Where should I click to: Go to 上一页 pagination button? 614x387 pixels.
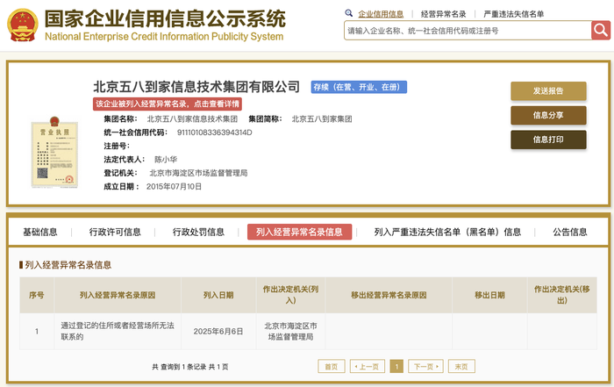pyautogui.click(x=368, y=366)
